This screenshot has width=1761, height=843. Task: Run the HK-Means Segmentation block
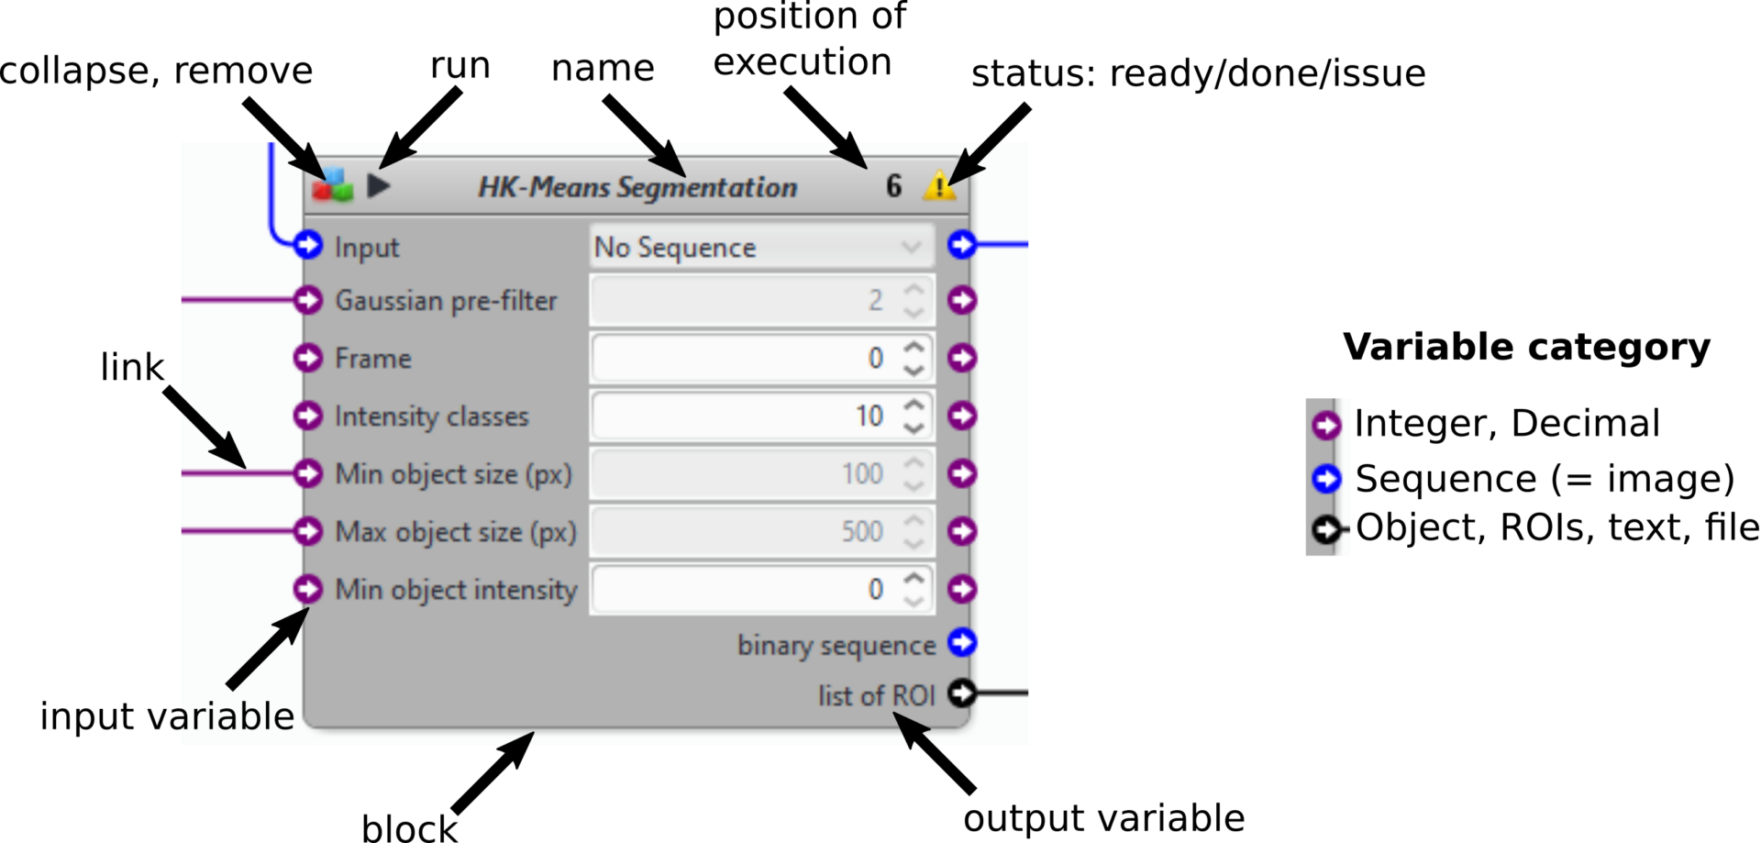(379, 187)
